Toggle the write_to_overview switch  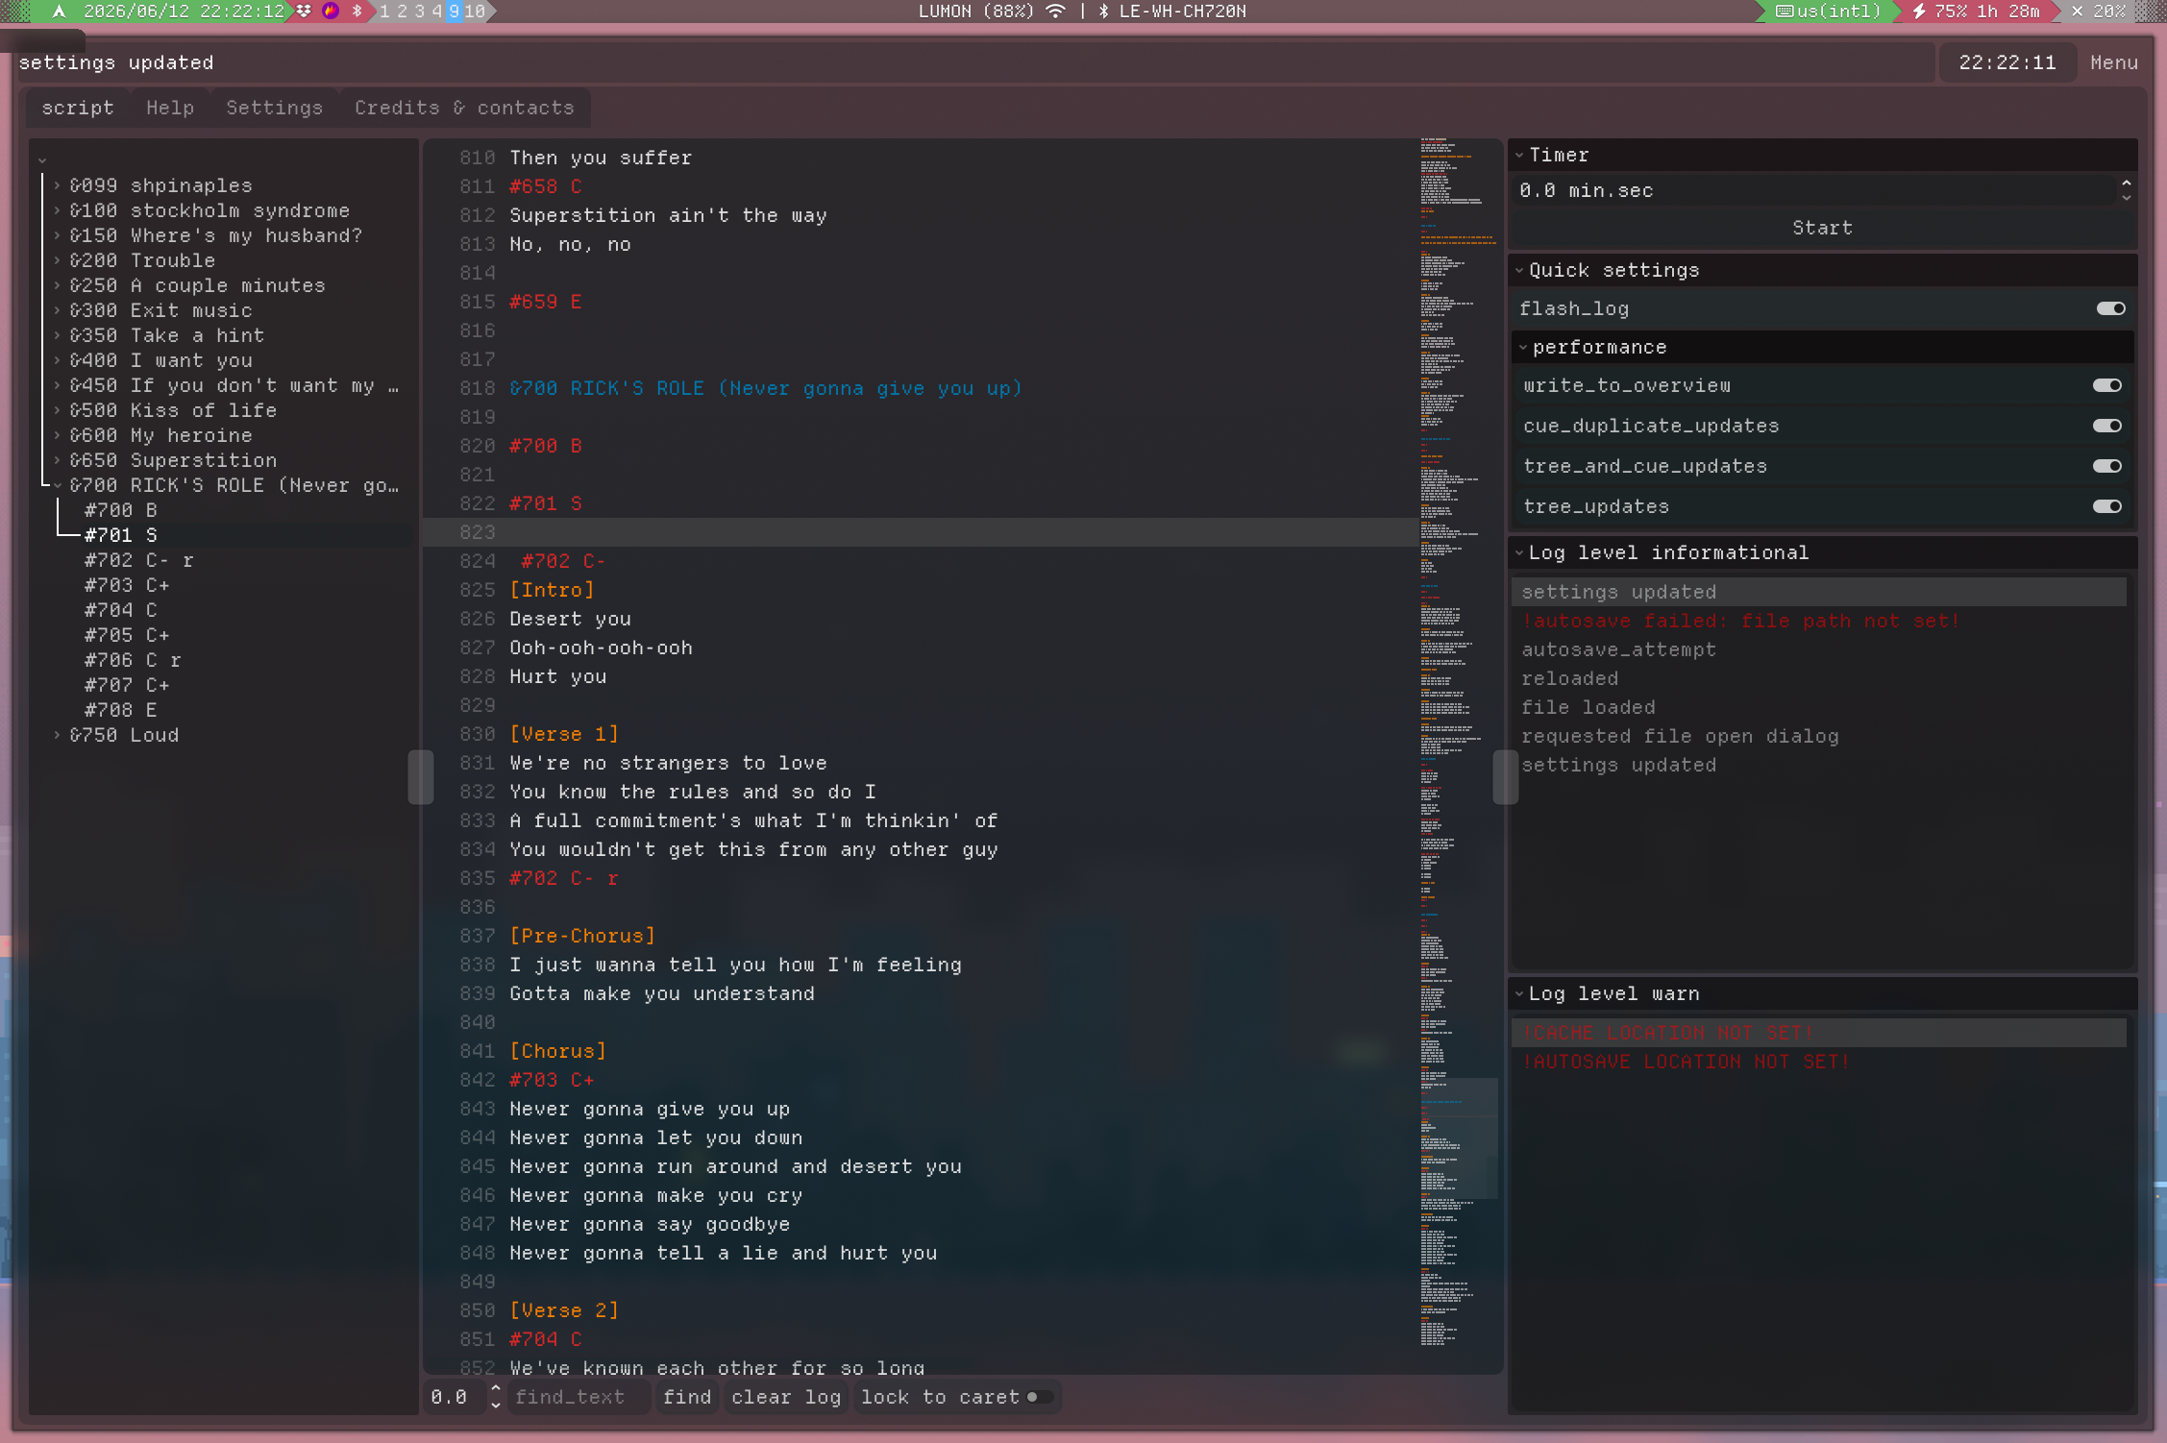coord(2106,385)
